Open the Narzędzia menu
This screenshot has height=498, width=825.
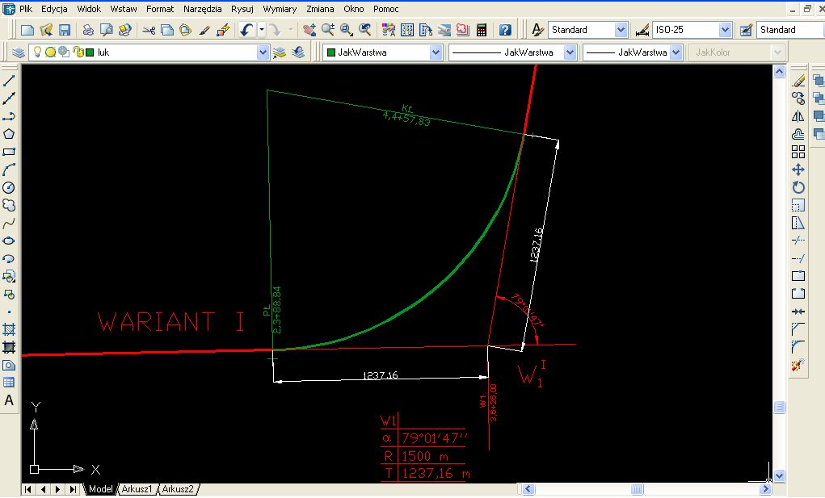(203, 9)
